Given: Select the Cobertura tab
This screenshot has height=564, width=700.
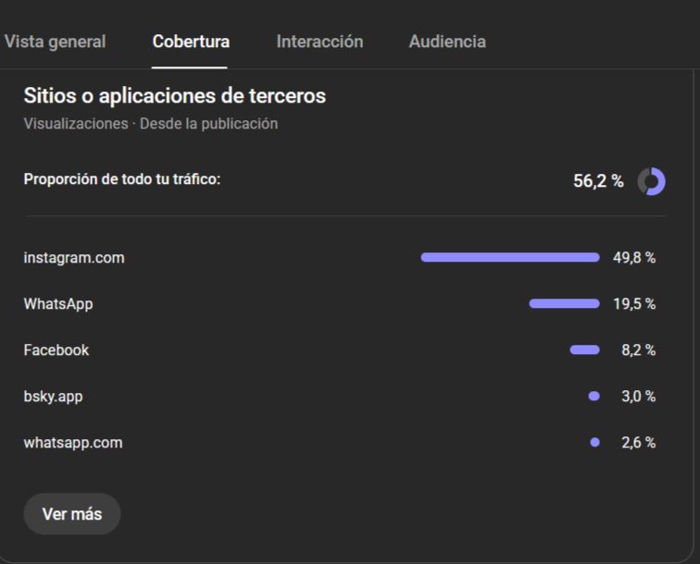Looking at the screenshot, I should point(191,42).
